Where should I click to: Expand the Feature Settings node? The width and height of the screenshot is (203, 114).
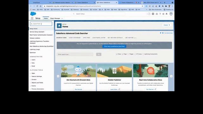(x=30, y=76)
